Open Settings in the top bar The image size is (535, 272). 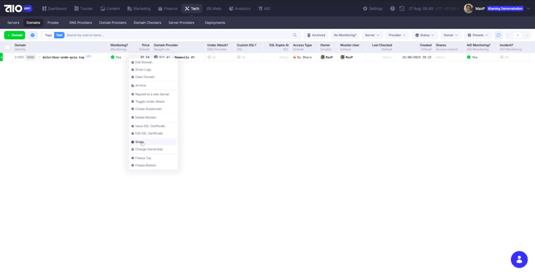(373, 9)
